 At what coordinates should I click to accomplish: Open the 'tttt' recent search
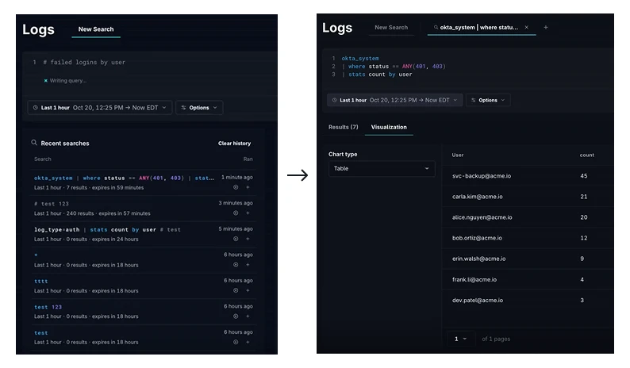(x=41, y=282)
